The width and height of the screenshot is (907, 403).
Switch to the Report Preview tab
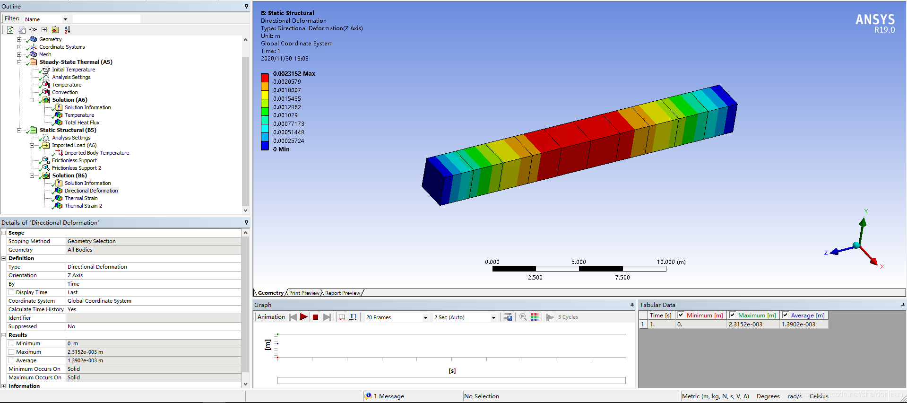click(x=343, y=293)
